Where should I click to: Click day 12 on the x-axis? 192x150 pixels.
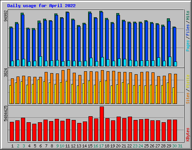point(73,146)
